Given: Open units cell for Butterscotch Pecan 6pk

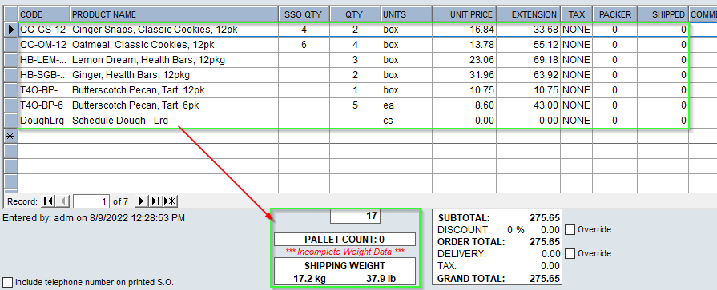Looking at the screenshot, I should (407, 105).
